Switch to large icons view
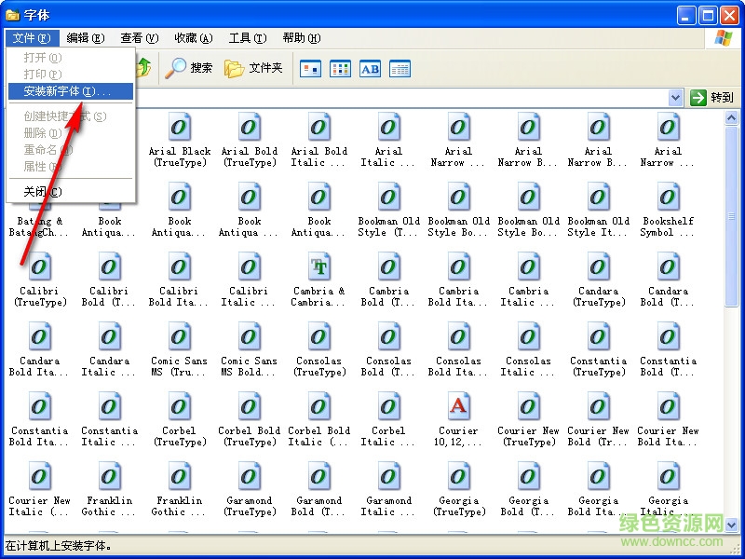This screenshot has height=559, width=745. pyautogui.click(x=310, y=68)
